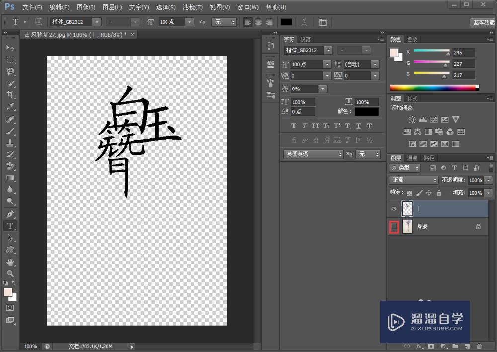Switch to the 段落 tab
This screenshot has width=497, height=352.
(305, 39)
